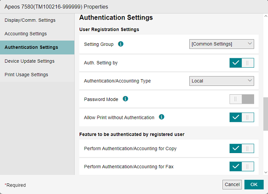Screen dimensions: 268x194
Task: Click the 'Password Mode' label text
Action: click(x=101, y=99)
